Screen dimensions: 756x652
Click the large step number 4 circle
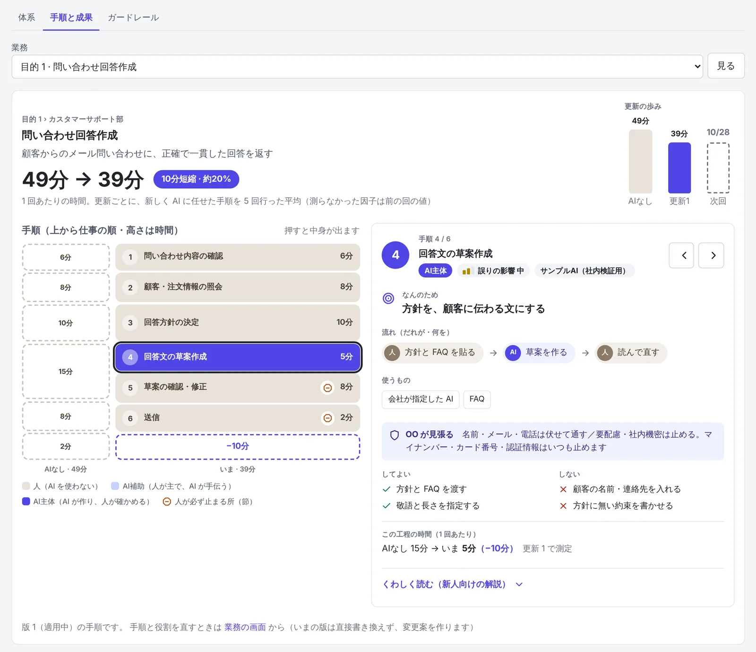tap(395, 255)
